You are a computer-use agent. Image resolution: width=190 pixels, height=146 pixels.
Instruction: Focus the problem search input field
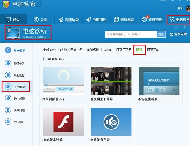coord(131,34)
